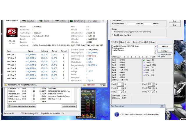Image resolution: width=186 pixels, height=140 pixels.
Task: Switch to SpeedFan Clock tab
Action: coord(122,42)
